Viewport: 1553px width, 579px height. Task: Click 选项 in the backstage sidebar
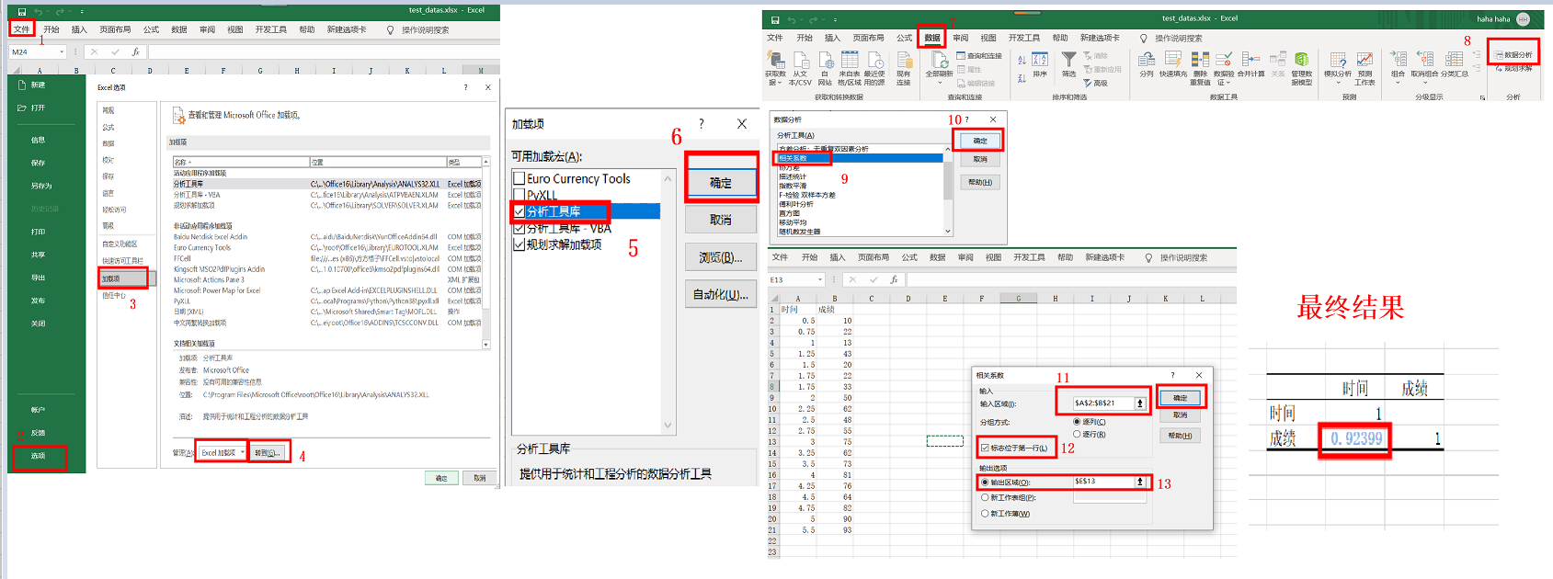pyautogui.click(x=39, y=456)
